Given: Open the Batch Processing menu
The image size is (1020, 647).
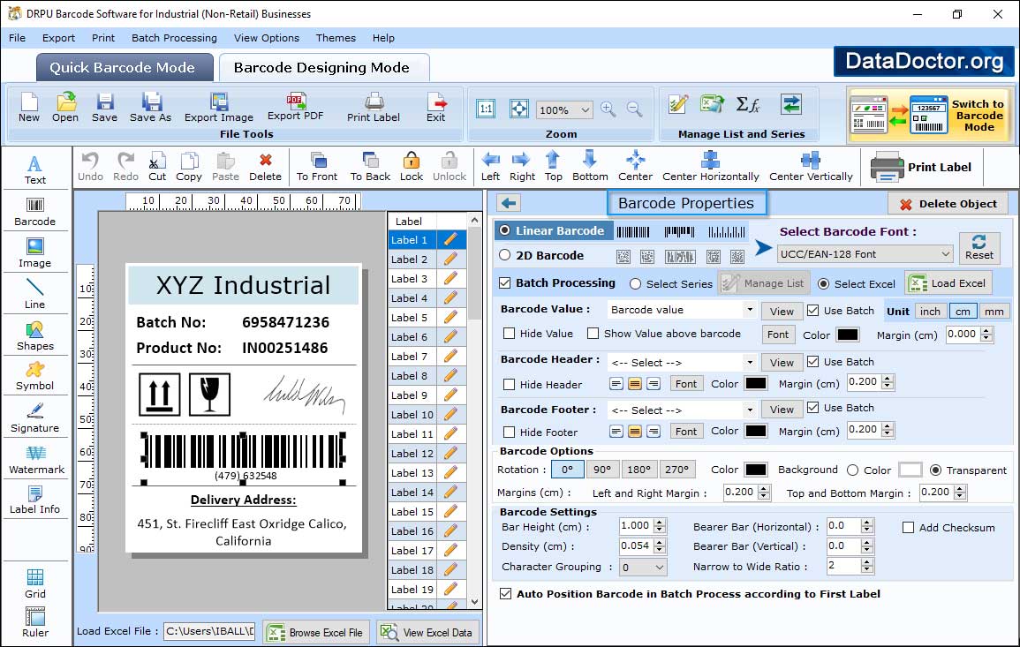Looking at the screenshot, I should [174, 38].
